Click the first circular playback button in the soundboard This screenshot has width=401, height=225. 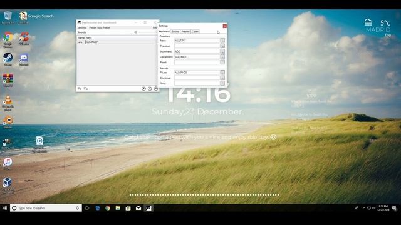(143, 89)
